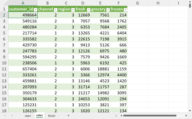Click frozen value 214
This screenshot has height=119, width=192.
point(119,15)
